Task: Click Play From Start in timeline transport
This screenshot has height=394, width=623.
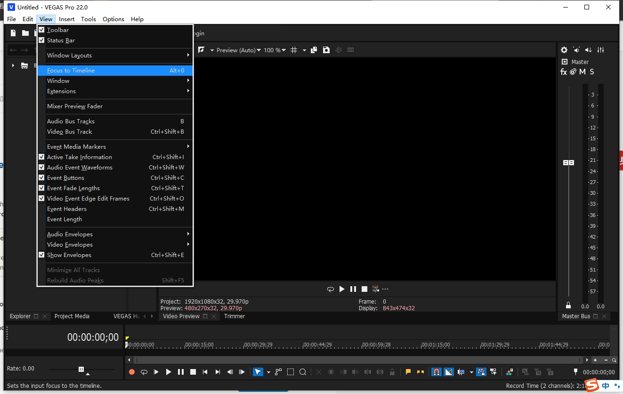Action: [x=156, y=372]
